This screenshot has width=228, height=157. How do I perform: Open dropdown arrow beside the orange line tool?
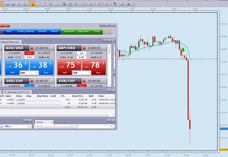click(x=103, y=4)
